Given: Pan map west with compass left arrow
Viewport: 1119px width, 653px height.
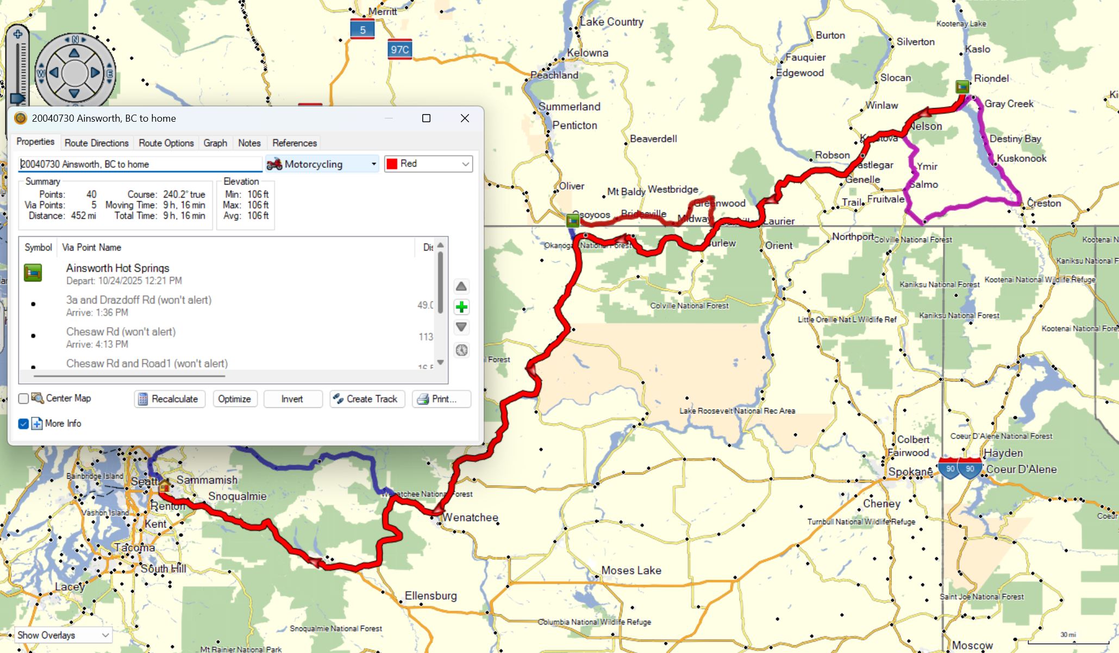Looking at the screenshot, I should point(53,72).
